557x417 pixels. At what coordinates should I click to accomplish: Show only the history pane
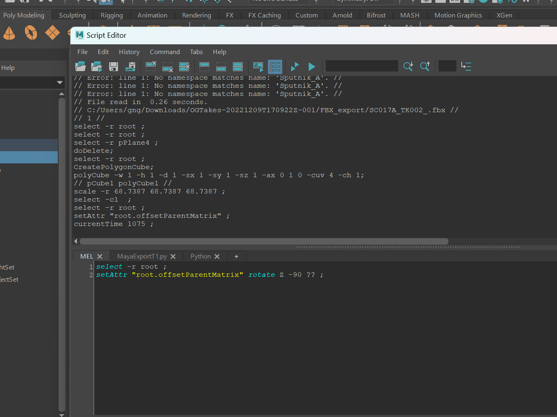coord(204,66)
